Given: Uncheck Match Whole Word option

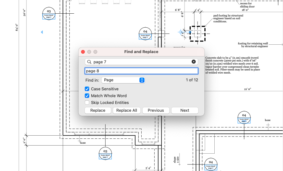Looking at the screenshot, I should pos(87,96).
